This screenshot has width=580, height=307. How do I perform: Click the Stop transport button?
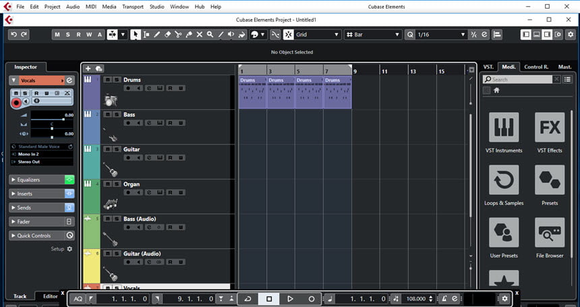click(x=269, y=299)
